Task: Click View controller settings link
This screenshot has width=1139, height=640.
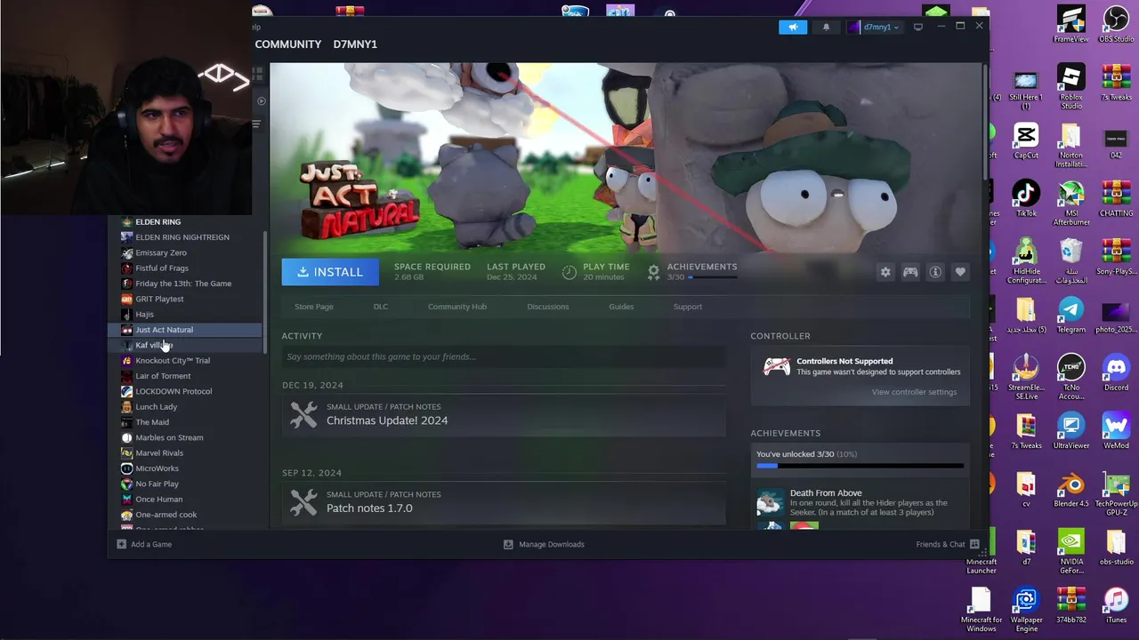Action: (914, 392)
